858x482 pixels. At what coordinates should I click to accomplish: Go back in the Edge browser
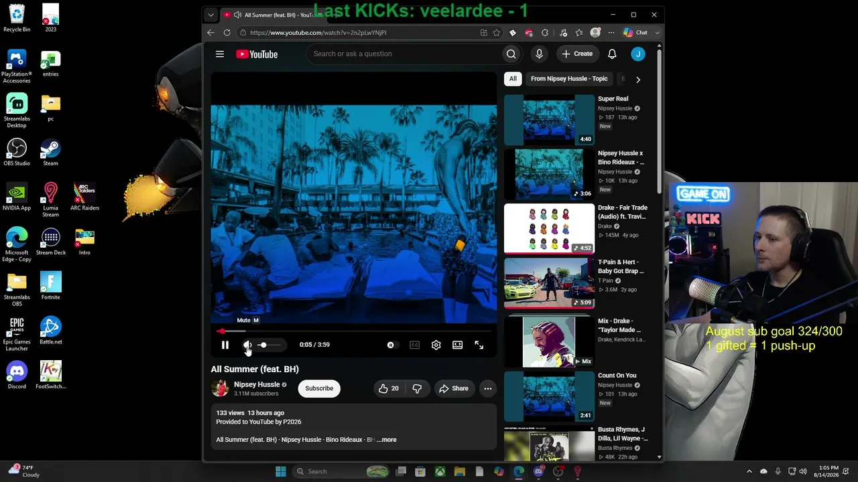point(211,32)
